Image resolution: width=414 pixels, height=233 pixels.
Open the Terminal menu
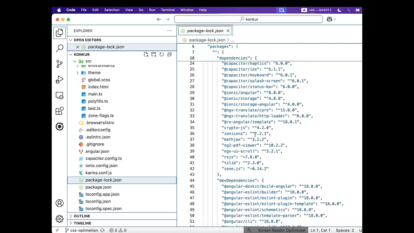coord(168,10)
